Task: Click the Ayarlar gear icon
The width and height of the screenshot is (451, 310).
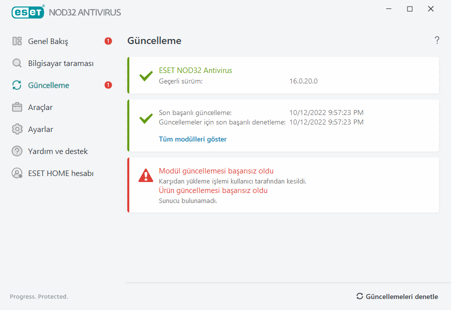Action: 17,129
